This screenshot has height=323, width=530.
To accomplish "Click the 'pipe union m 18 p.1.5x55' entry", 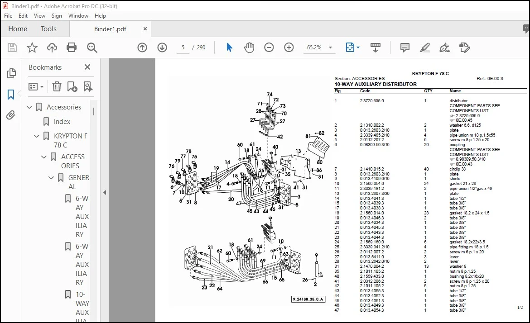I will coord(472,135).
